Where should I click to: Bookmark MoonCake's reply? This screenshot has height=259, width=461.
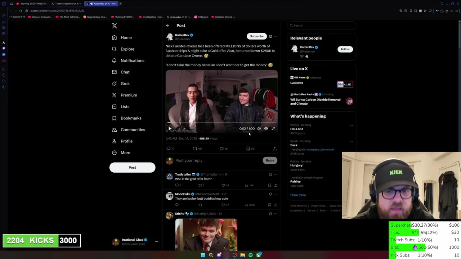[x=269, y=205]
